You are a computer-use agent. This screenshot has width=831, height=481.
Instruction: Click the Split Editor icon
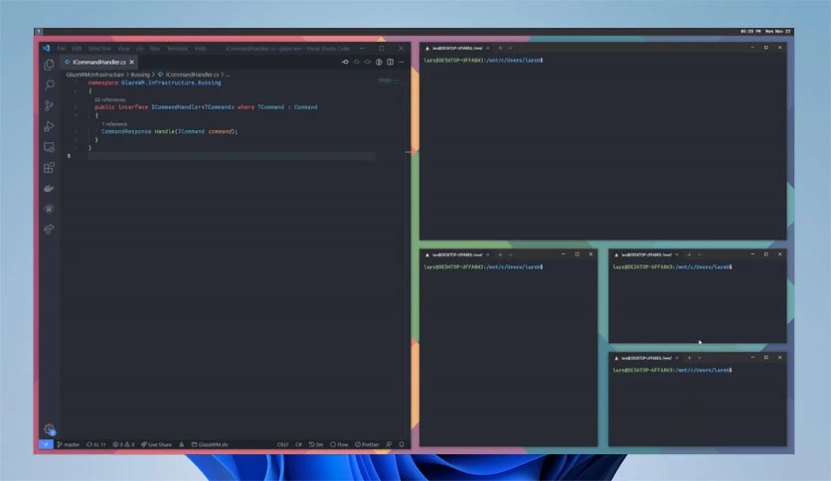pyautogui.click(x=390, y=62)
